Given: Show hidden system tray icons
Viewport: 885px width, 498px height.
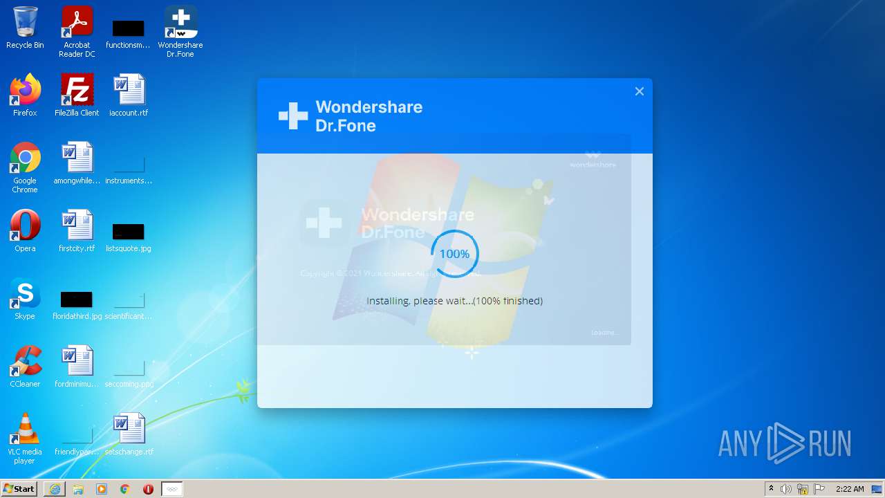Looking at the screenshot, I should pyautogui.click(x=772, y=489).
